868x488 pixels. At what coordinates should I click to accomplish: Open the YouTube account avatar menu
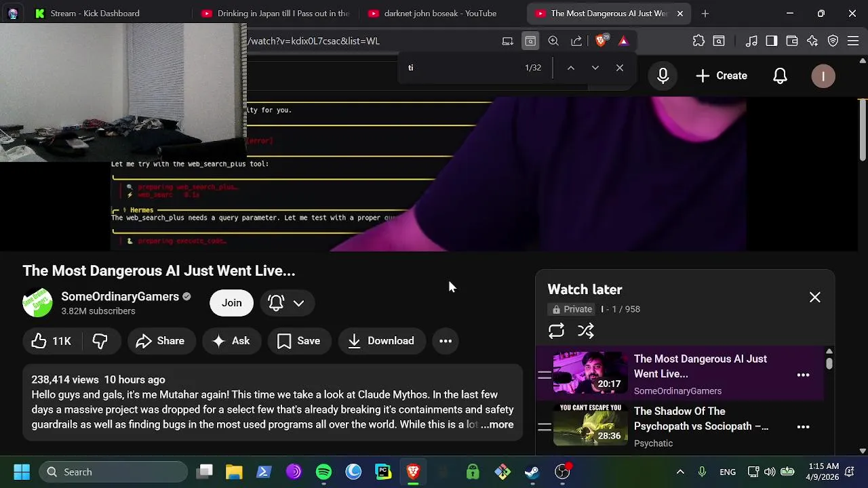pyautogui.click(x=823, y=76)
